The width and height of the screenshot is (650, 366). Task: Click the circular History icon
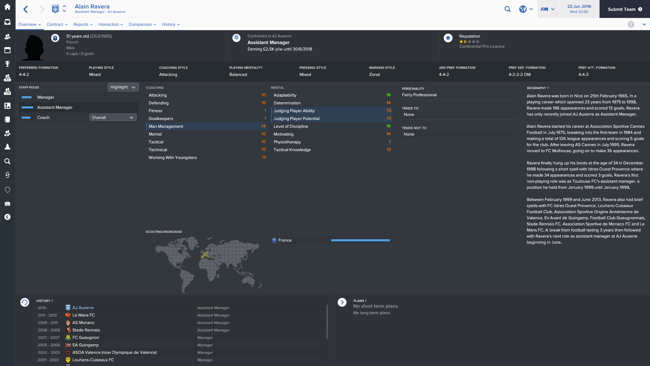click(25, 302)
